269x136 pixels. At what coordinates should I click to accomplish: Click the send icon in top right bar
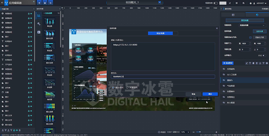point(230,3)
